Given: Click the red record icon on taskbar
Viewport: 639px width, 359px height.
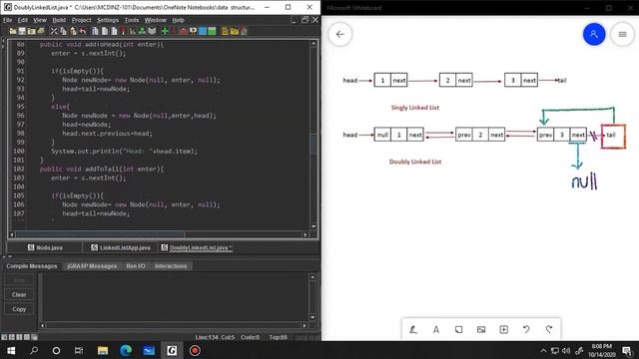Looking at the screenshot, I should coord(195,350).
